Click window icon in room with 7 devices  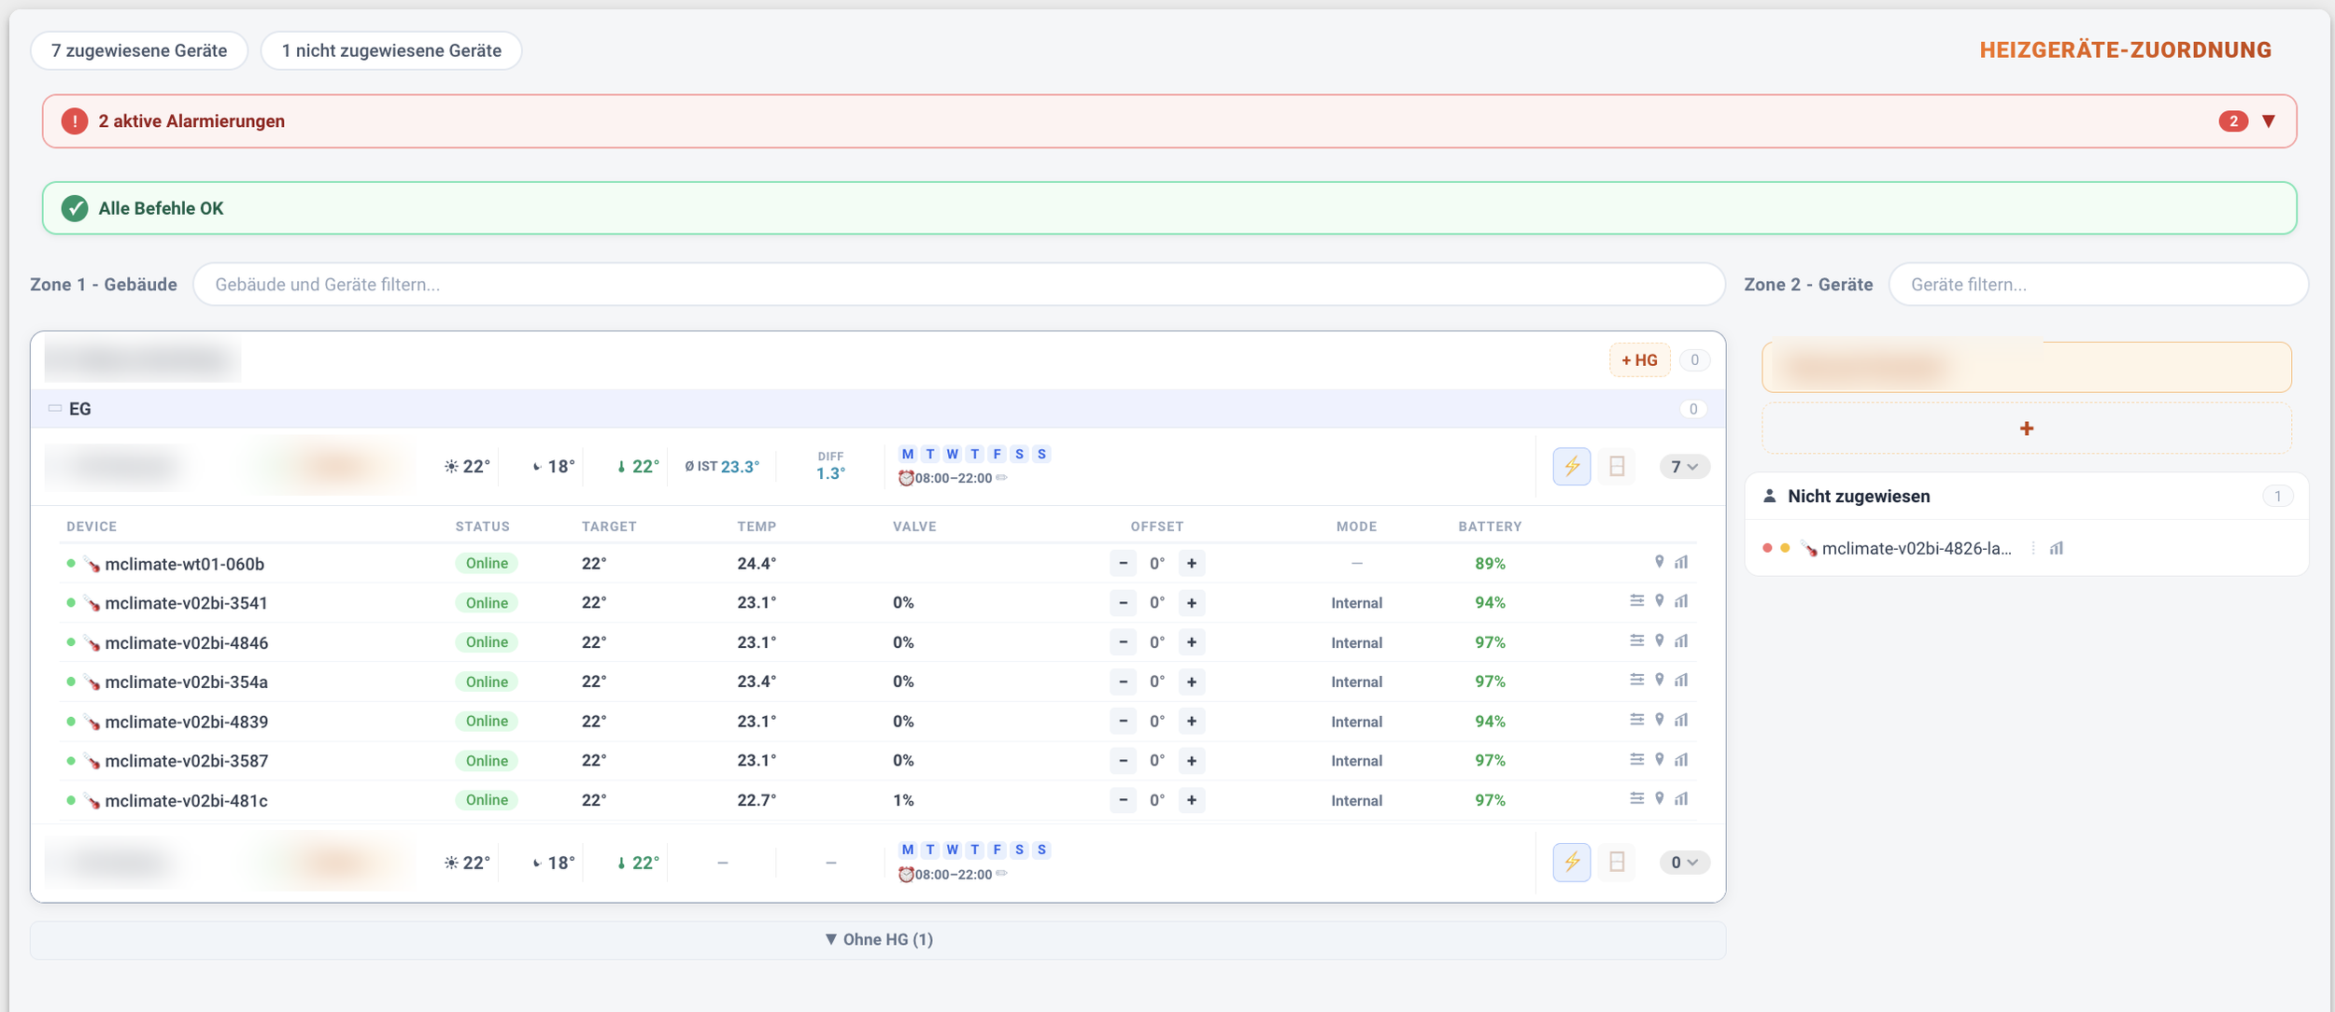[x=1617, y=466]
